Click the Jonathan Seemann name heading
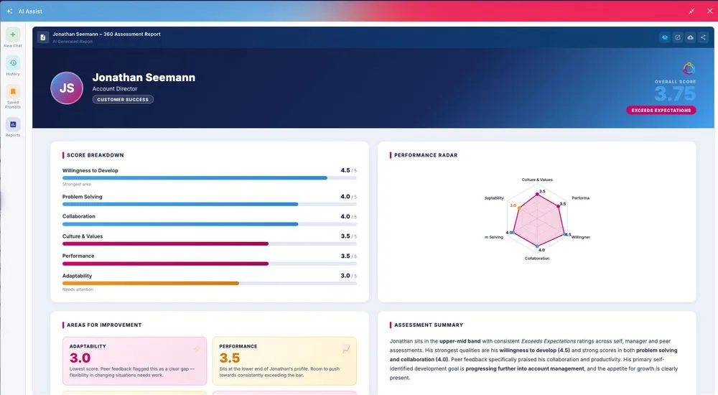This screenshot has height=395, width=718. click(x=144, y=78)
